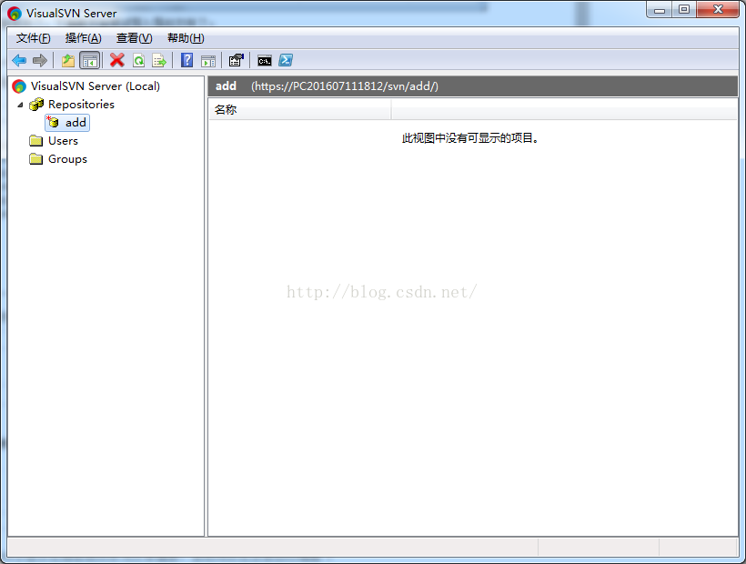Click the Groups folder icon
Screen dimensions: 746x564
(36, 159)
